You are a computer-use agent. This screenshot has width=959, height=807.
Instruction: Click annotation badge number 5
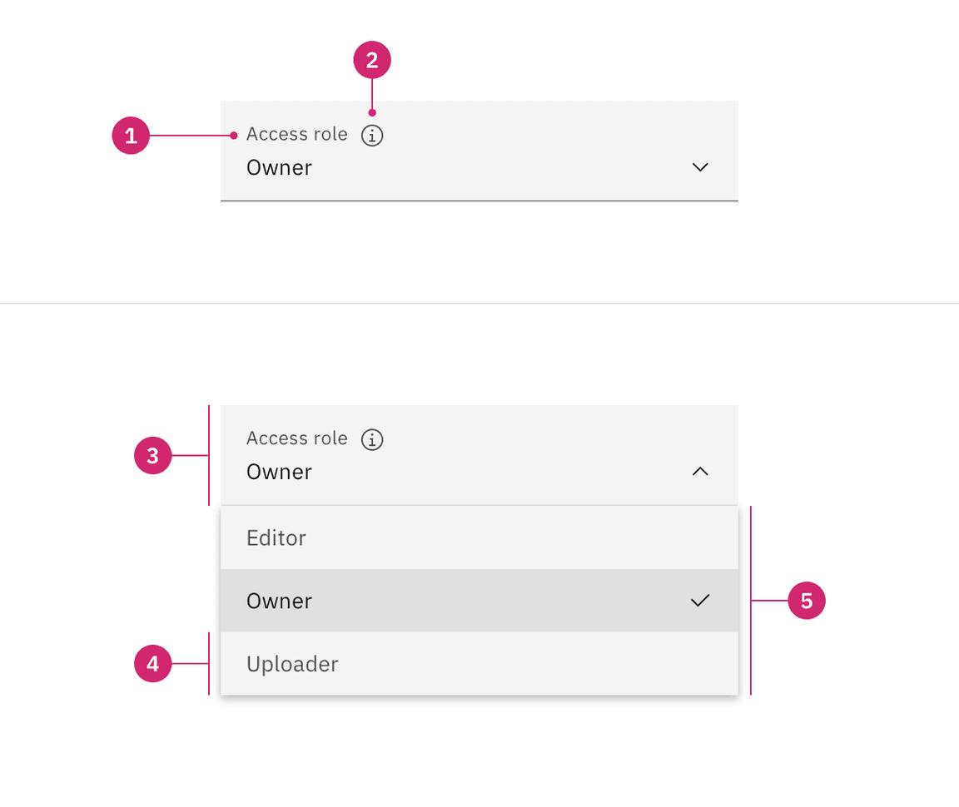pyautogui.click(x=807, y=601)
